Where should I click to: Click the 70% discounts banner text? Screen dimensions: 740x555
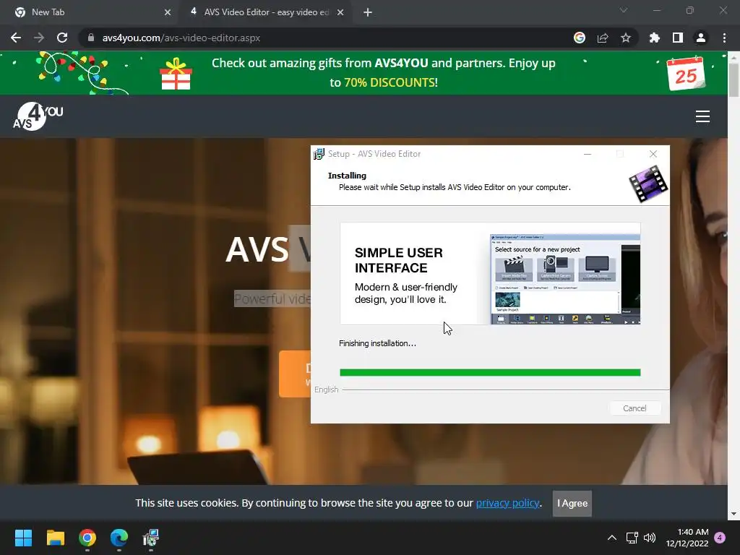pos(391,82)
